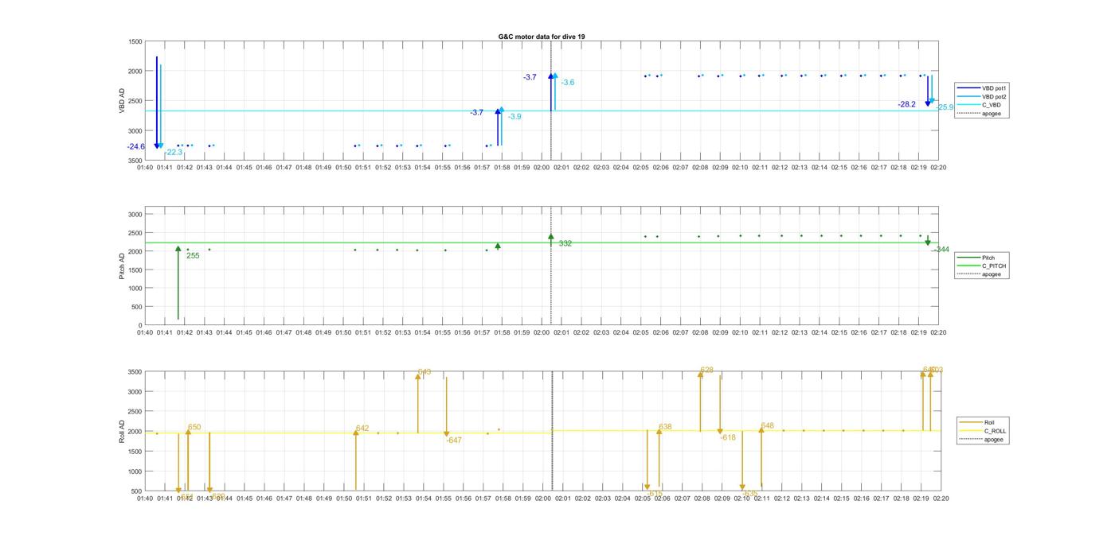Click the '1500' tick on VBD y-axis
This screenshot has height=551, width=1115.
point(134,41)
